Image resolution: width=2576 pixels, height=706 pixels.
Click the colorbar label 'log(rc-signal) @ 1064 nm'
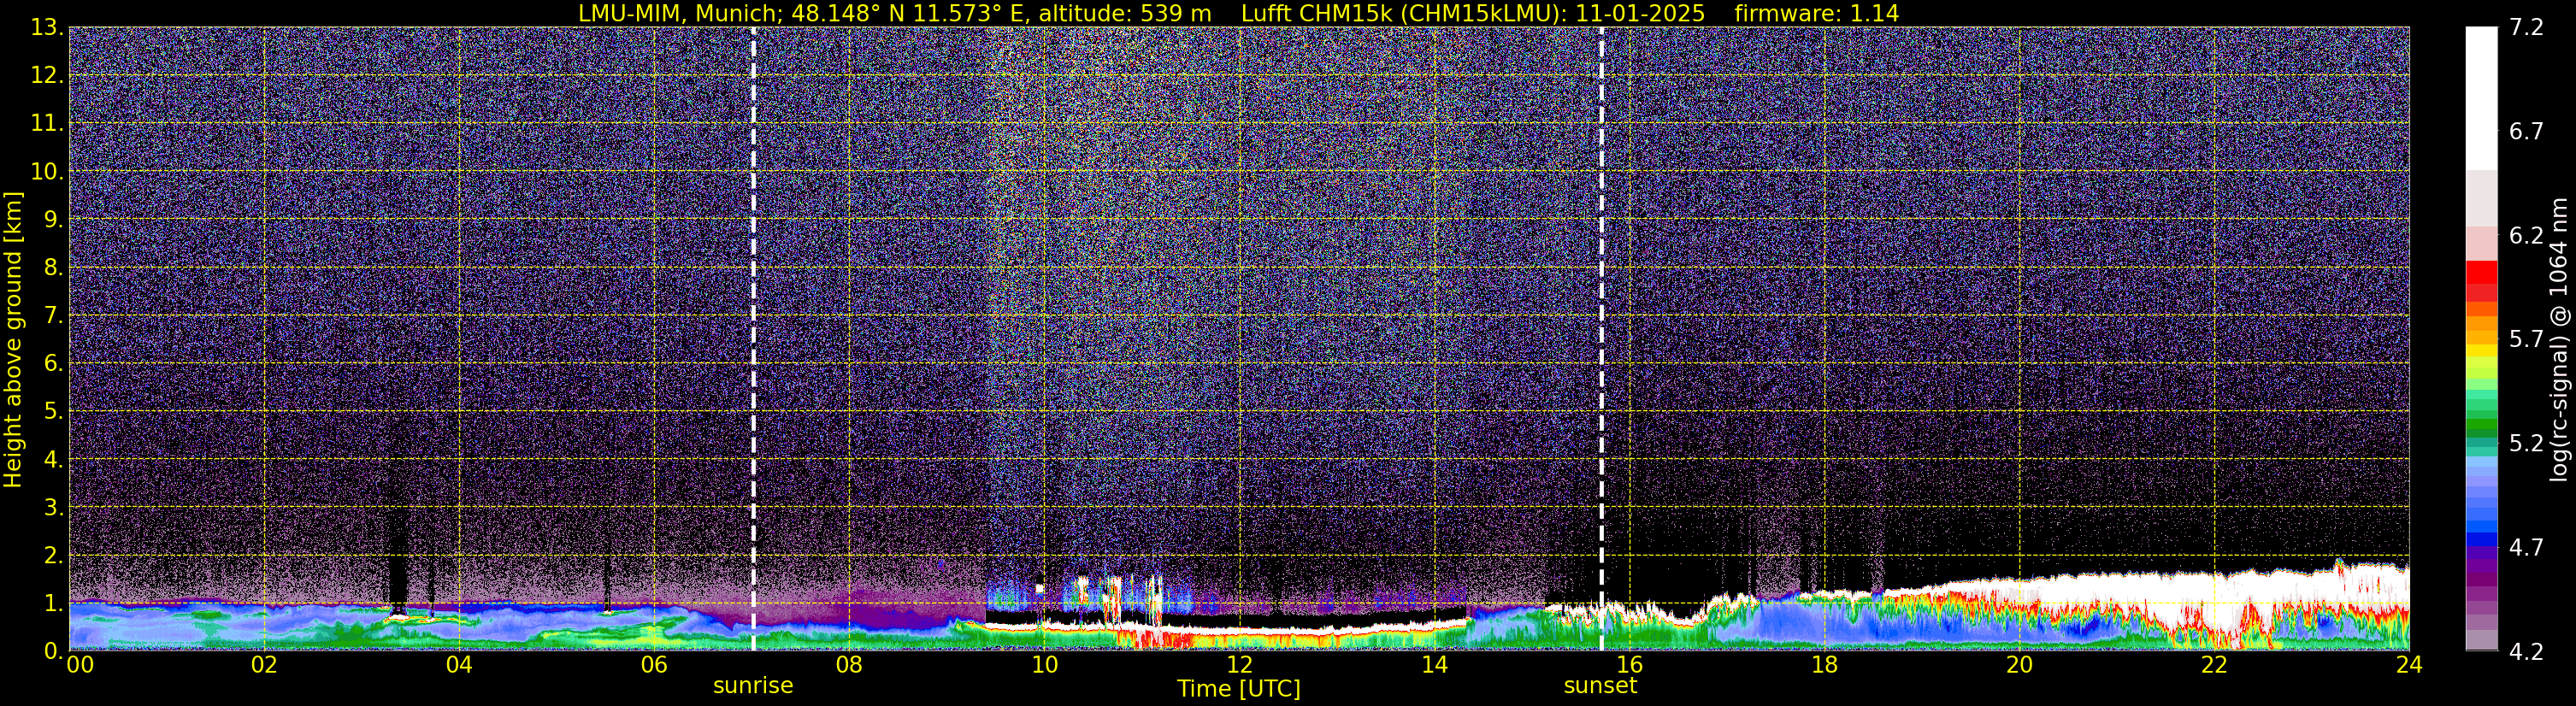pyautogui.click(x=2559, y=339)
